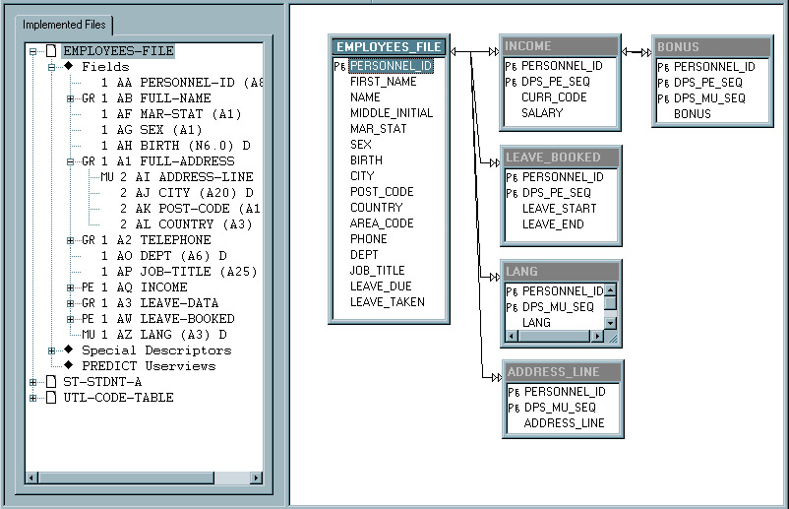The width and height of the screenshot is (789, 509).
Task: Expand the UTL-CODE-TABLE node
Action: [x=33, y=398]
